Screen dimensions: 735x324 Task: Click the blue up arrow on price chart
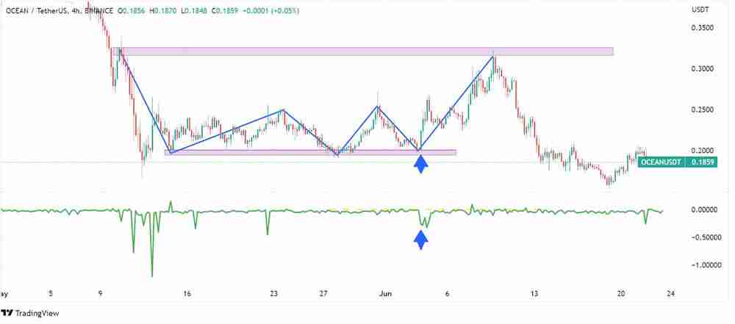(x=420, y=165)
